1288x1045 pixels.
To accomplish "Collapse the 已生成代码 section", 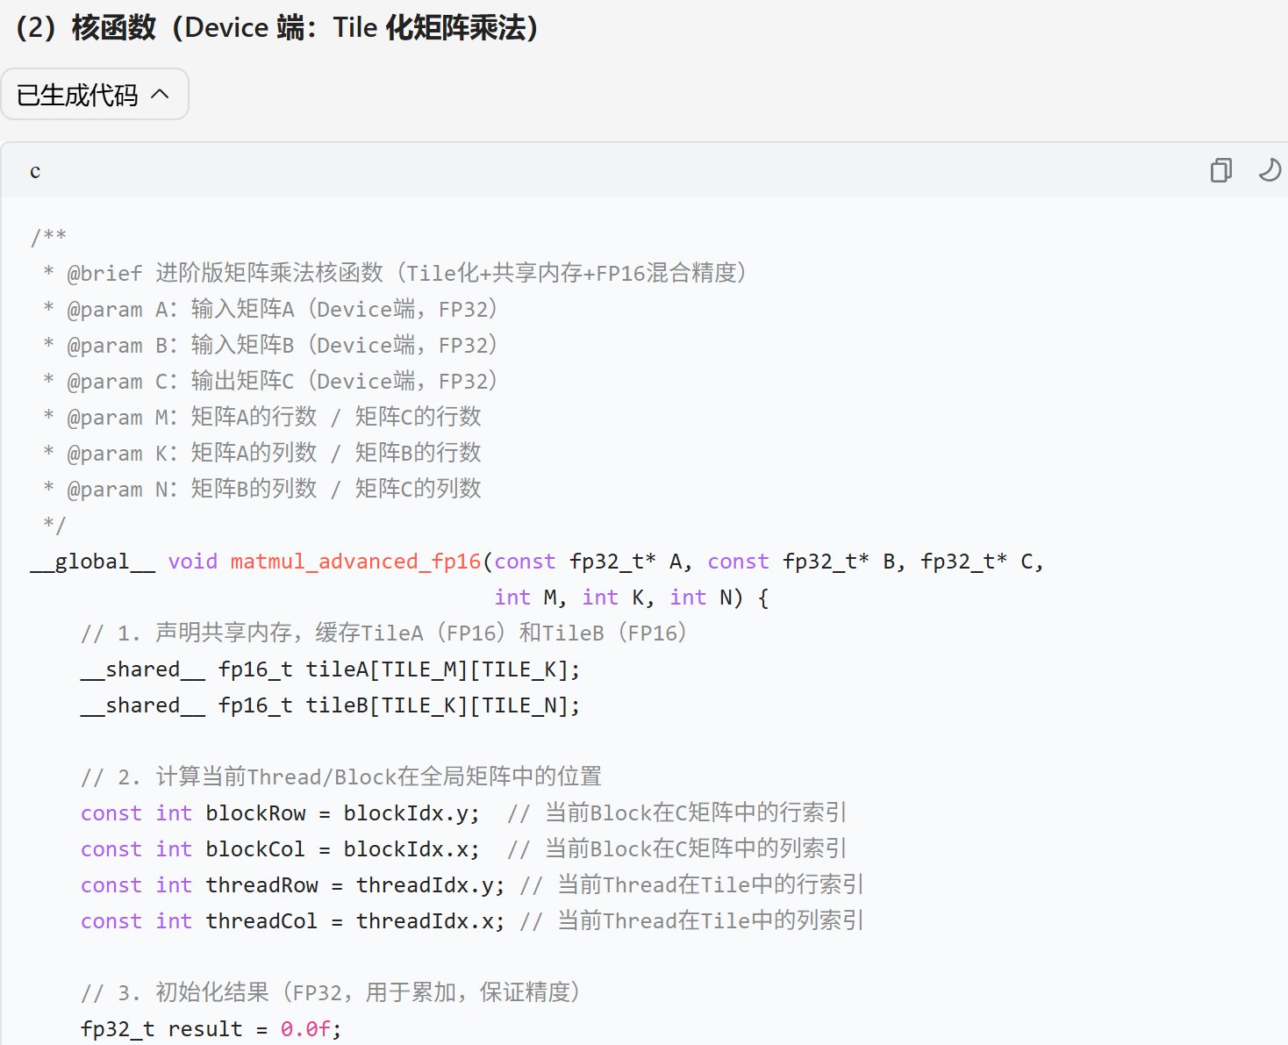I will [94, 94].
